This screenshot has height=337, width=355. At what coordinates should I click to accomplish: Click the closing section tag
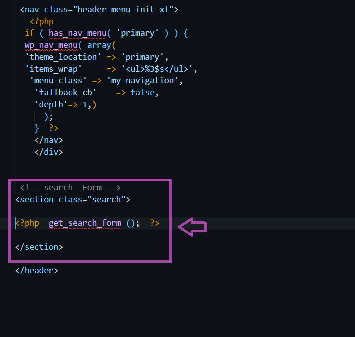39,247
